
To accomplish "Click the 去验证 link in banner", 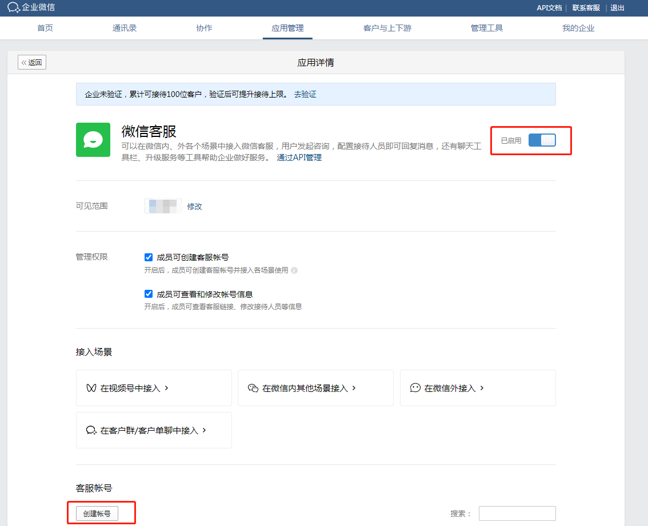I will click(x=305, y=94).
